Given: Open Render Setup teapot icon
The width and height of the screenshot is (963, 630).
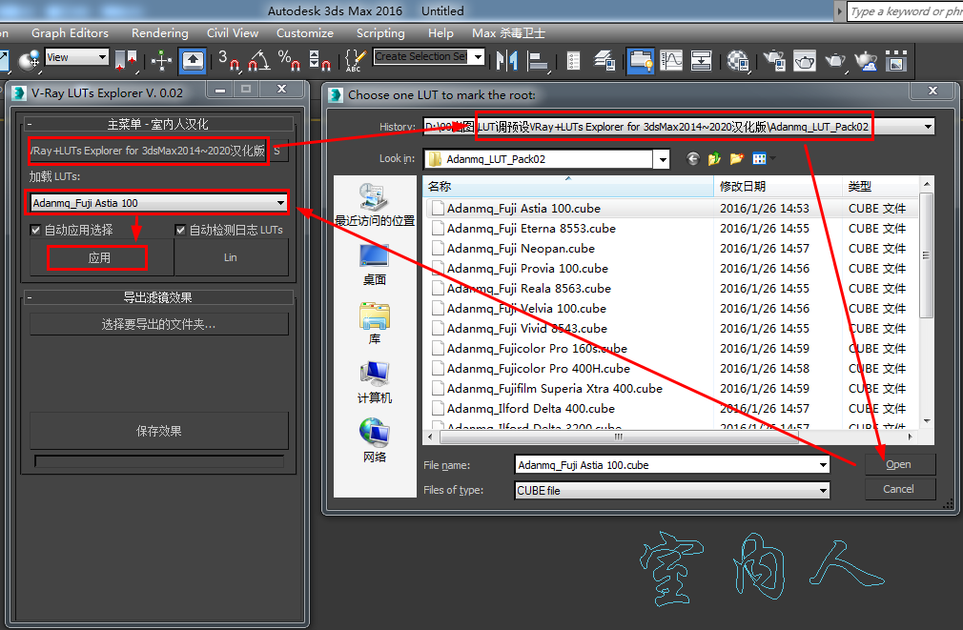Looking at the screenshot, I should (774, 60).
